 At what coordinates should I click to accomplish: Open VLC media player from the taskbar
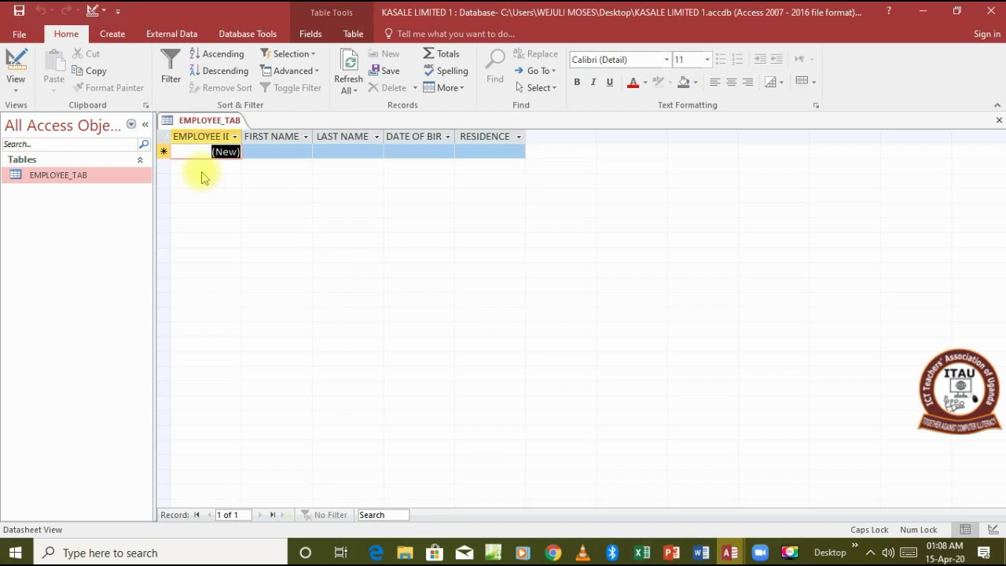[583, 553]
